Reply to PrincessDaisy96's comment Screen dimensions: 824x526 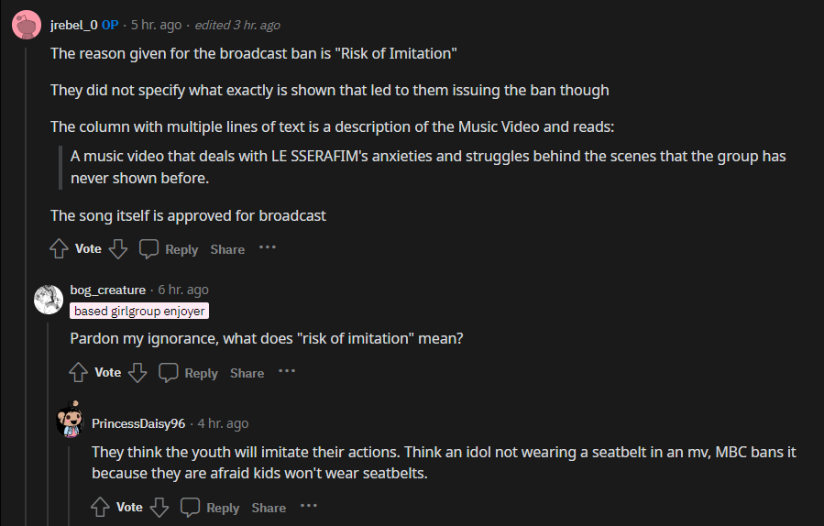(211, 508)
